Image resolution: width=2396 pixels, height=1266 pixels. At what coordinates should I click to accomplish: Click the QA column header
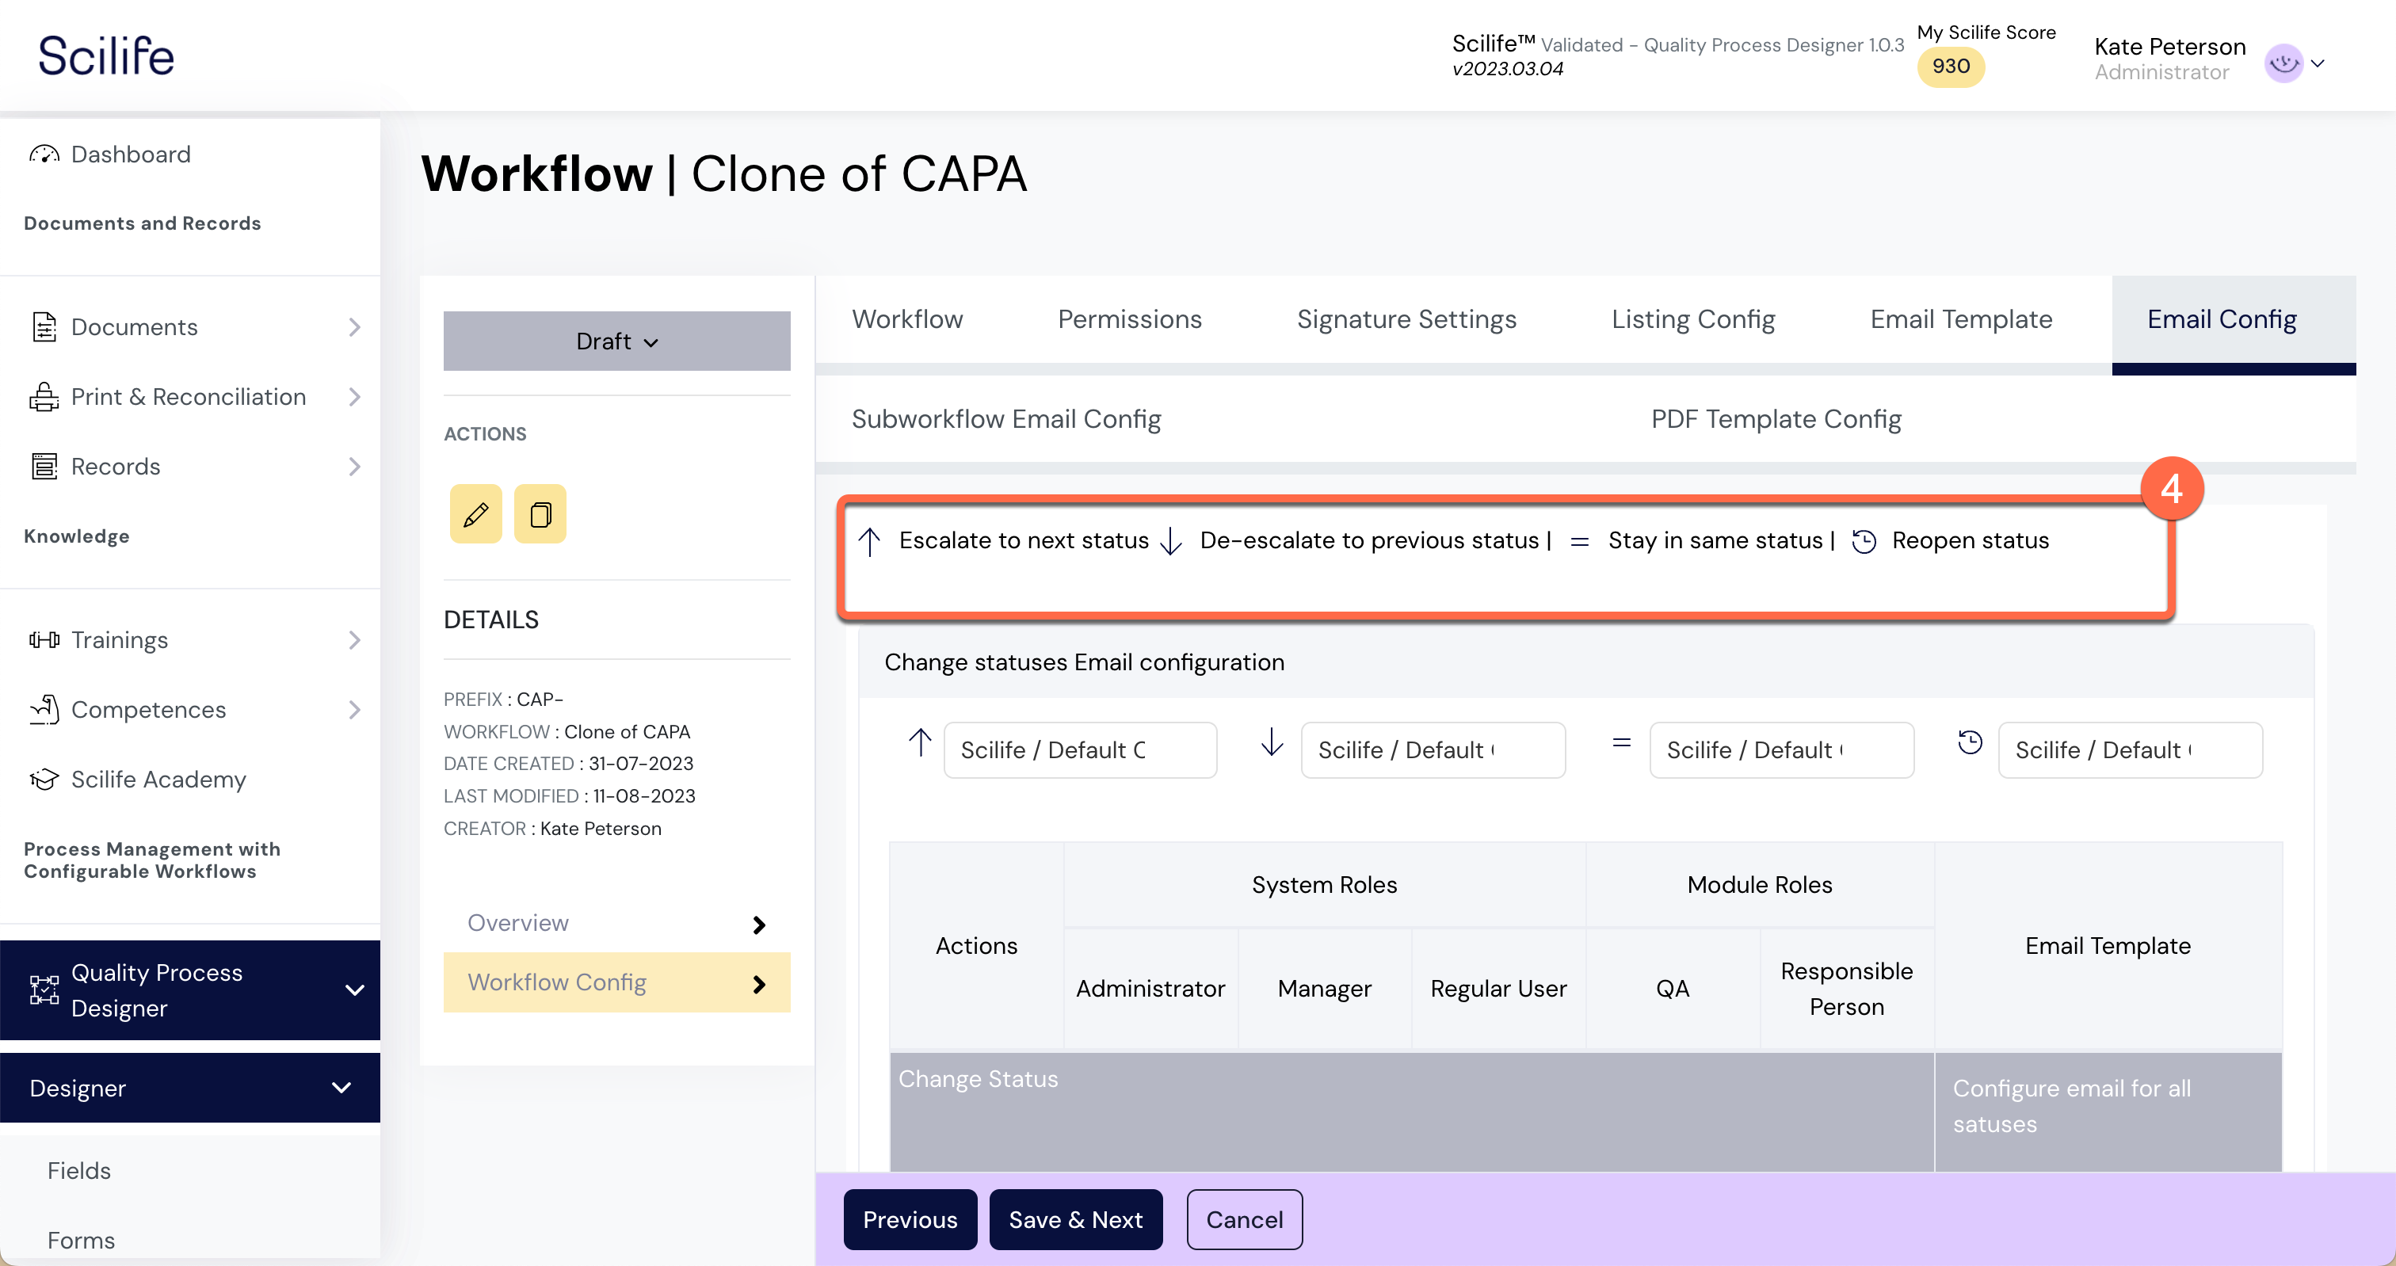1672,988
